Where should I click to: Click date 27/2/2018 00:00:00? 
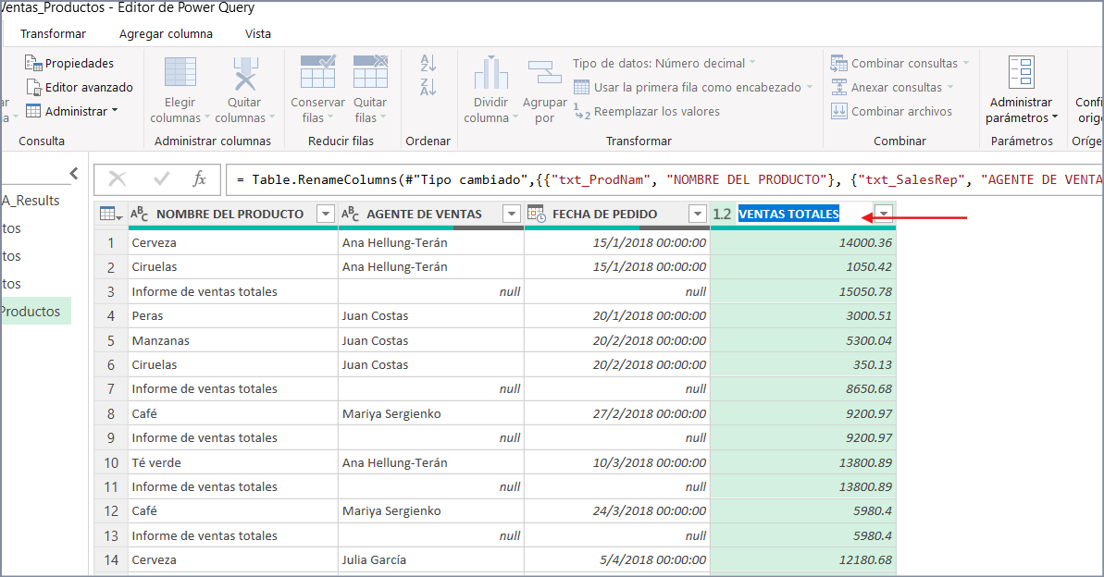tap(617, 413)
